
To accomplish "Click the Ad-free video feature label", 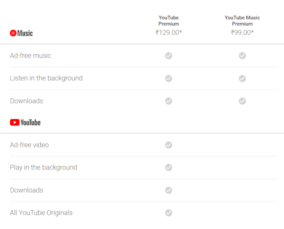I will 29,145.
